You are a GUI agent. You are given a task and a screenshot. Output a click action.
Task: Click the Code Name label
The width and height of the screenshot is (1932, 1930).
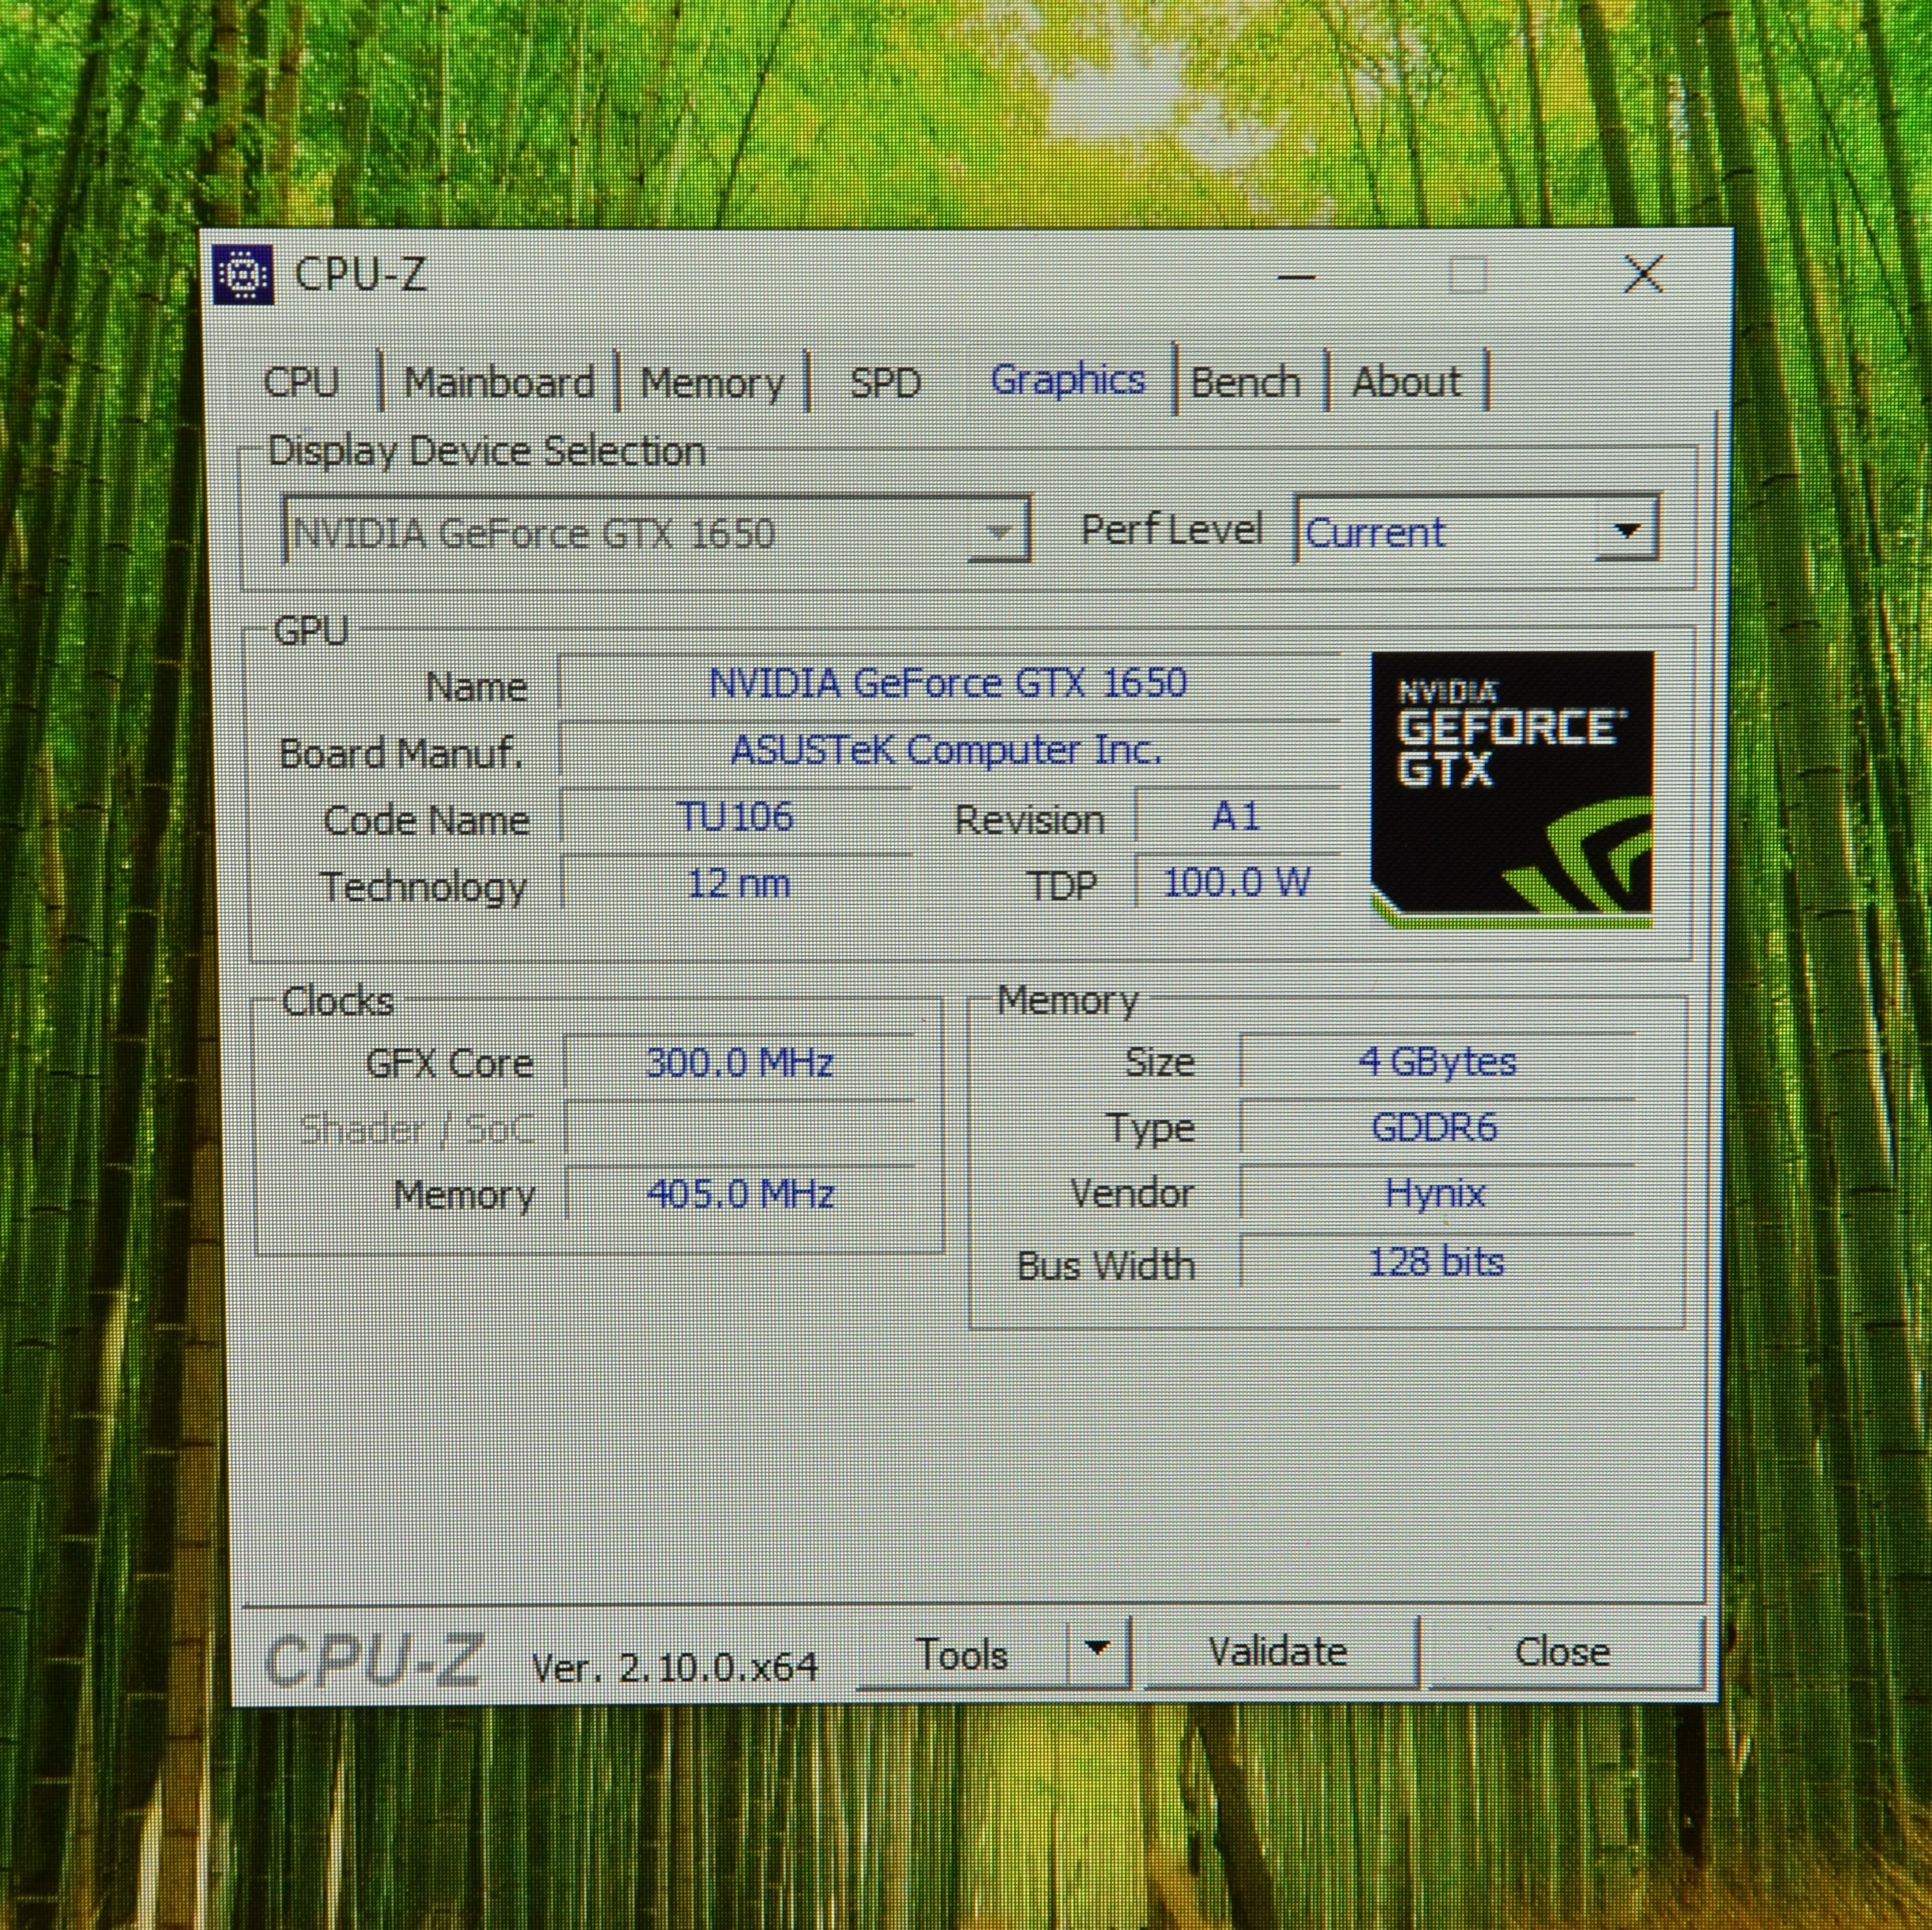tap(427, 820)
